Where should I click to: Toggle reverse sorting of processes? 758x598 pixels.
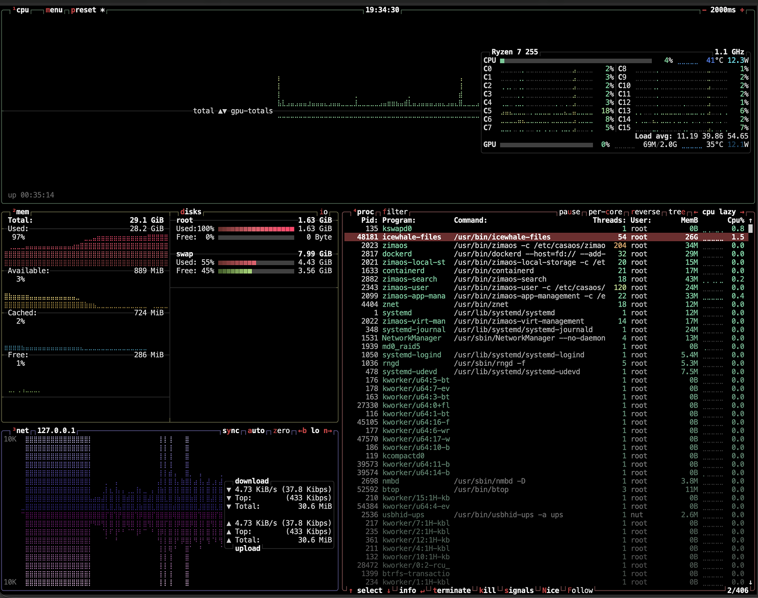(x=645, y=212)
